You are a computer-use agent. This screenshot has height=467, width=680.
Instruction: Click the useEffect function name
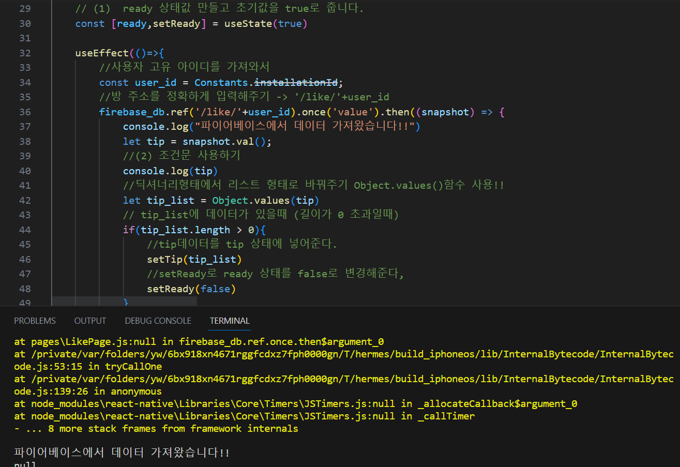point(102,53)
